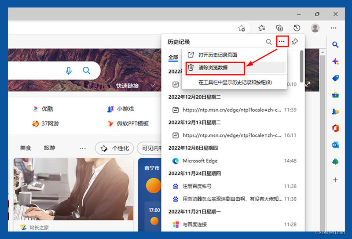Image resolution: width=352 pixels, height=239 pixels.
Task: Click the history panel more options button
Action: [x=282, y=41]
